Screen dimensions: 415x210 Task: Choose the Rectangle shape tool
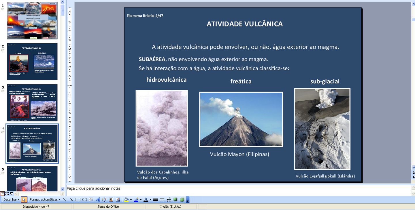pyautogui.click(x=78, y=200)
